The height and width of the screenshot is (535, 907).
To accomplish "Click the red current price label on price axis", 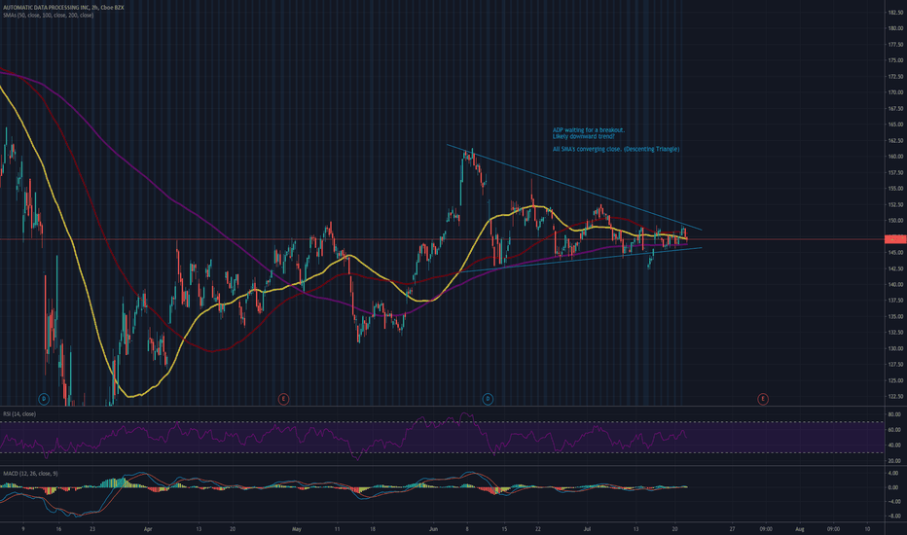I will pos(895,239).
